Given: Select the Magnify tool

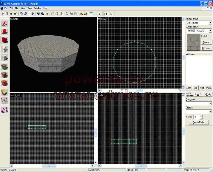Looking at the screenshot, I should click(x=5, y=31).
